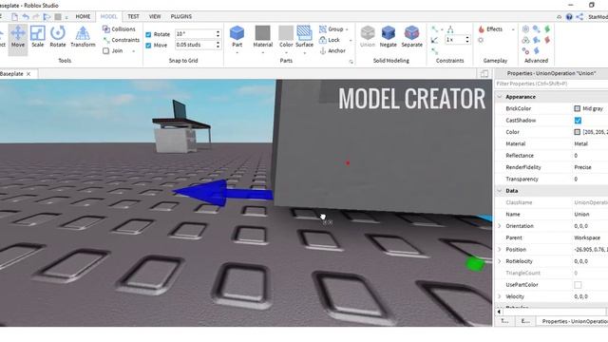Close the Baseplate tab
The width and height of the screenshot is (608, 342).
tap(28, 74)
